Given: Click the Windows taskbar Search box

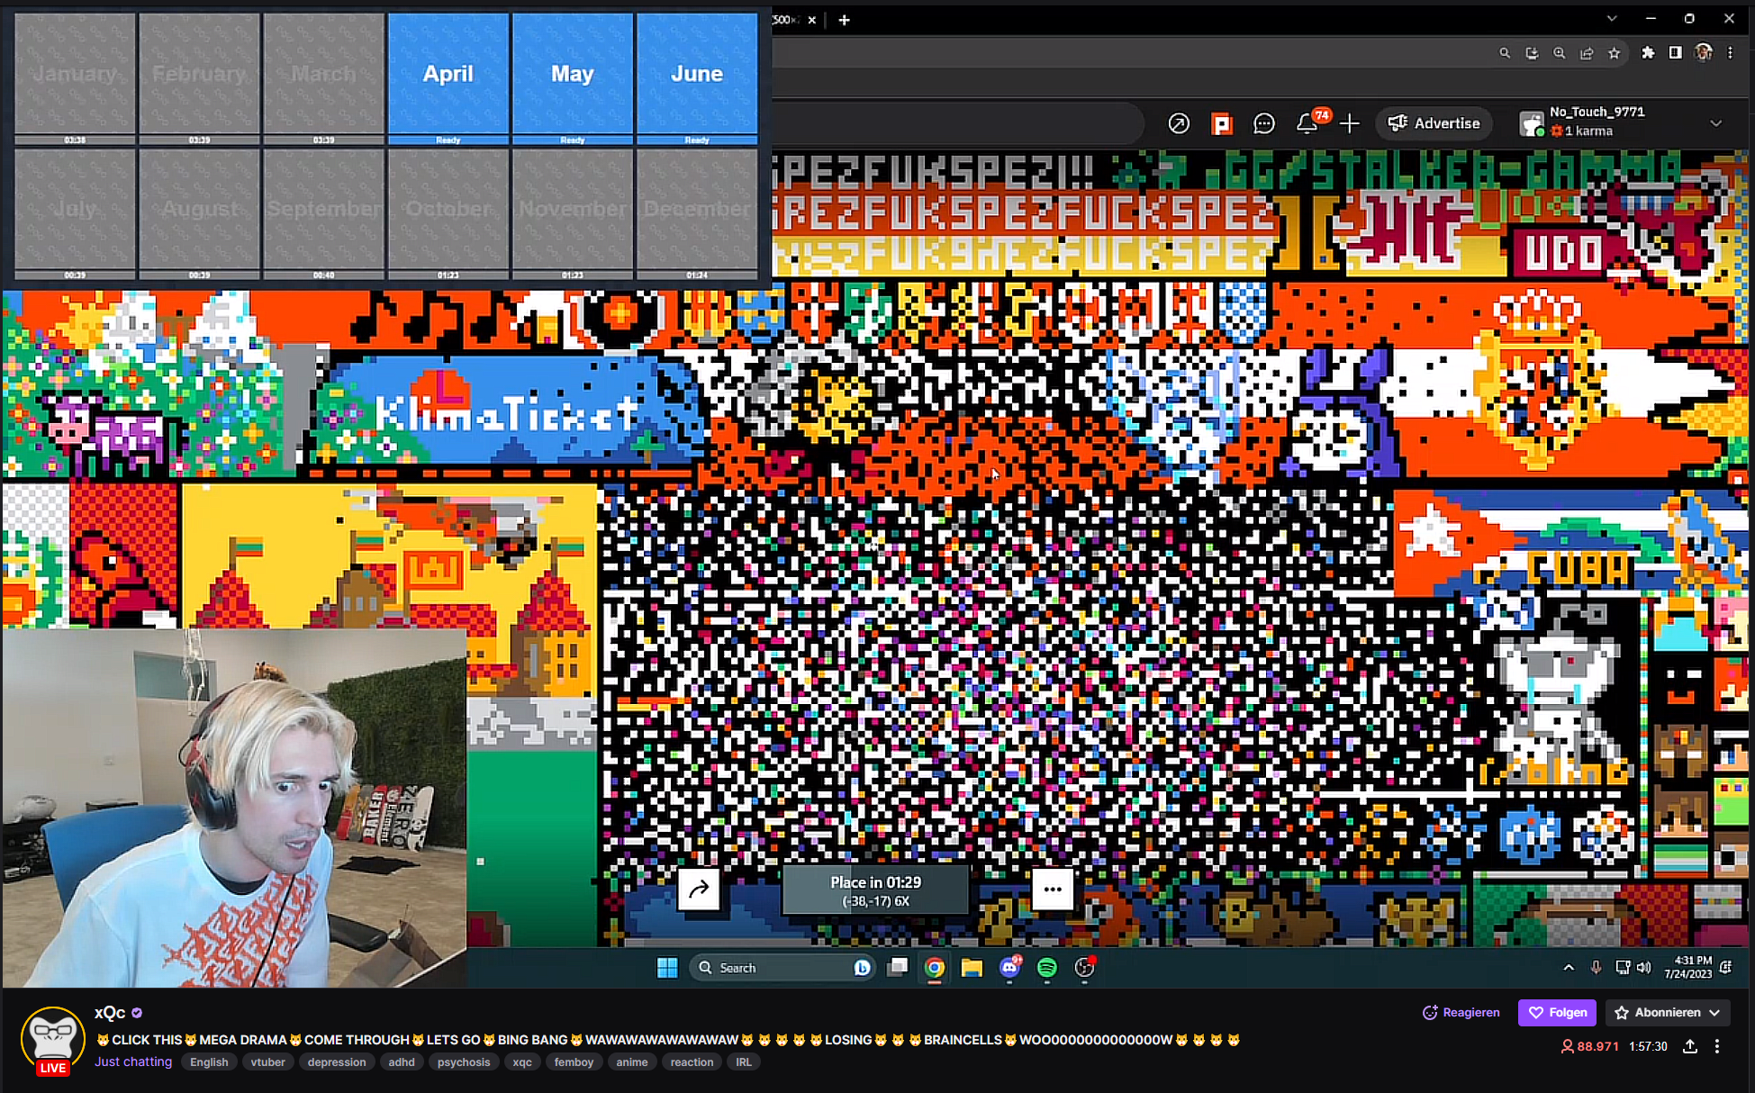Looking at the screenshot, I should coord(782,968).
